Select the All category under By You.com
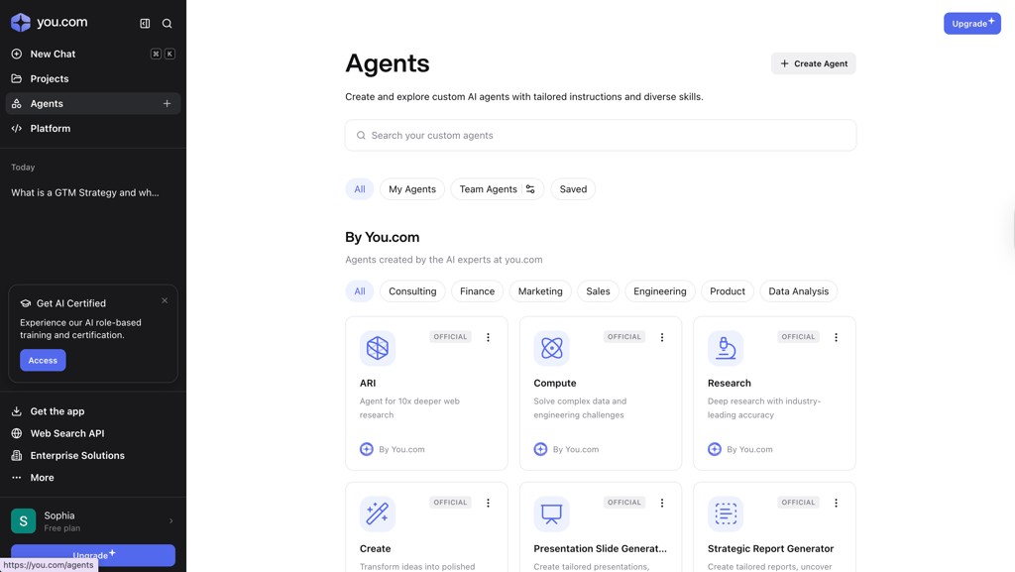 (360, 291)
